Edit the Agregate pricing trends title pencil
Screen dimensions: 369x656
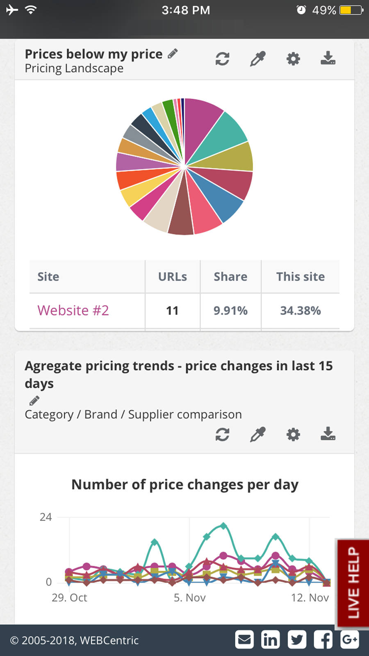(34, 401)
